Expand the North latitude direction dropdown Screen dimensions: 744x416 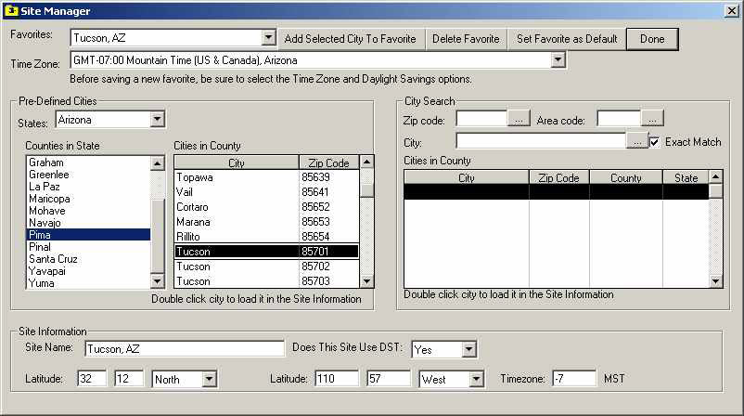click(x=209, y=379)
